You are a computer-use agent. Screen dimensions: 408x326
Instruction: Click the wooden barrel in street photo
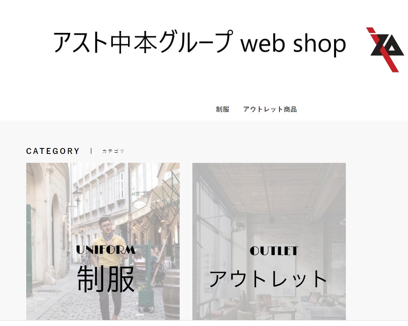[171, 293]
